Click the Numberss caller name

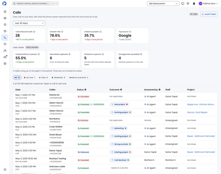54,119
